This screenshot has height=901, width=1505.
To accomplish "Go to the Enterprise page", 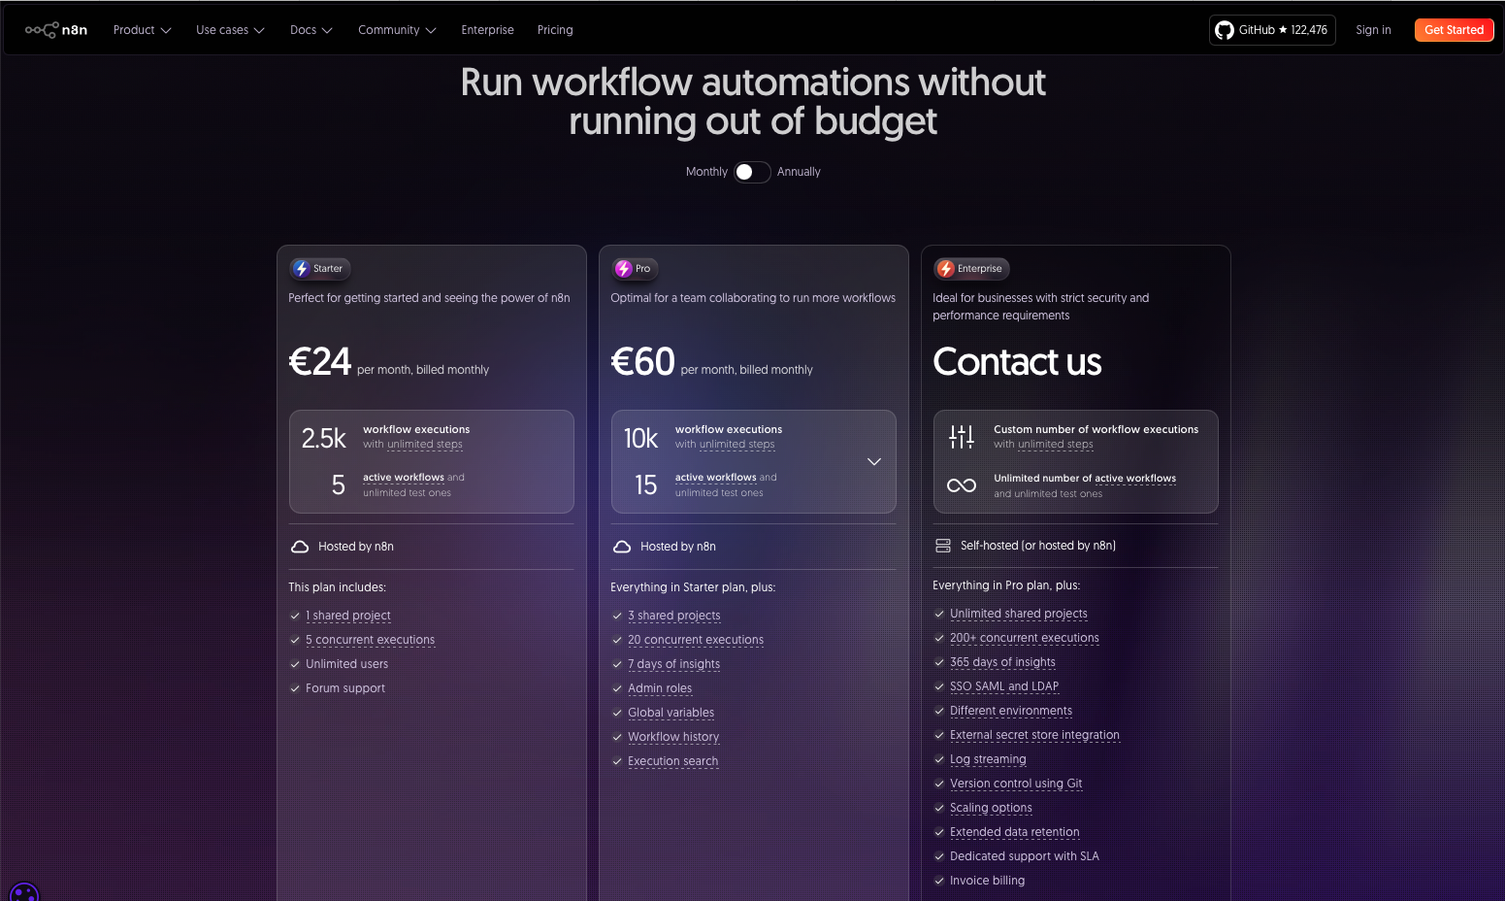I will (x=487, y=30).
